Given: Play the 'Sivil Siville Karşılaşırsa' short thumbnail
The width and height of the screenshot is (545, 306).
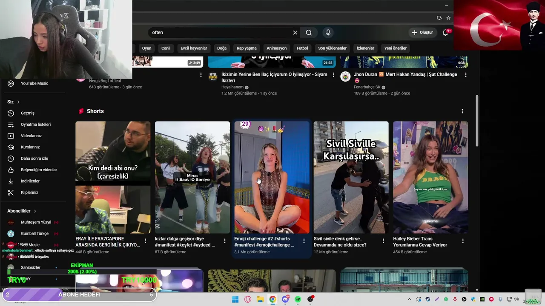Looking at the screenshot, I should (351, 177).
